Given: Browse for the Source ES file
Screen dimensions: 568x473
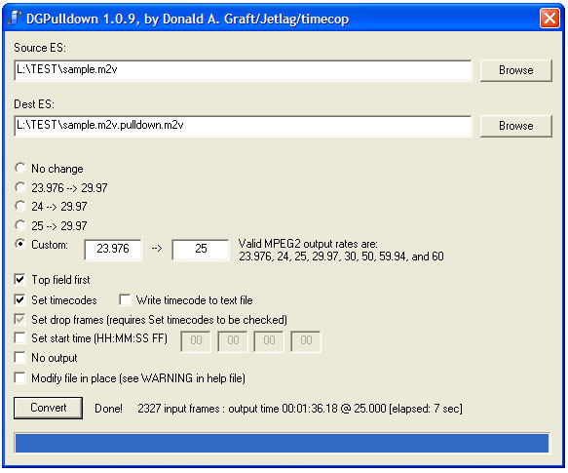Looking at the screenshot, I should 515,70.
